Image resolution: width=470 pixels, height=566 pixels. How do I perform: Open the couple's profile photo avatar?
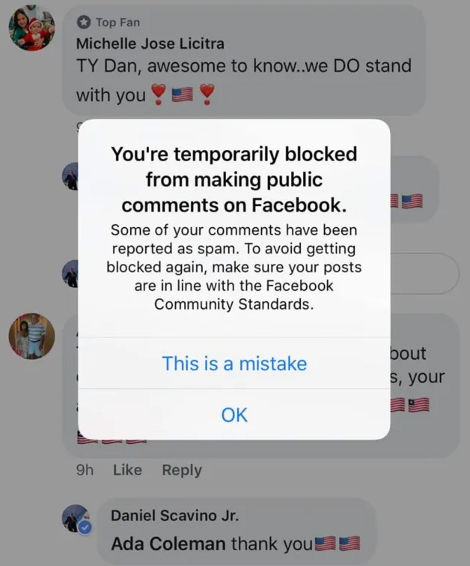31,336
